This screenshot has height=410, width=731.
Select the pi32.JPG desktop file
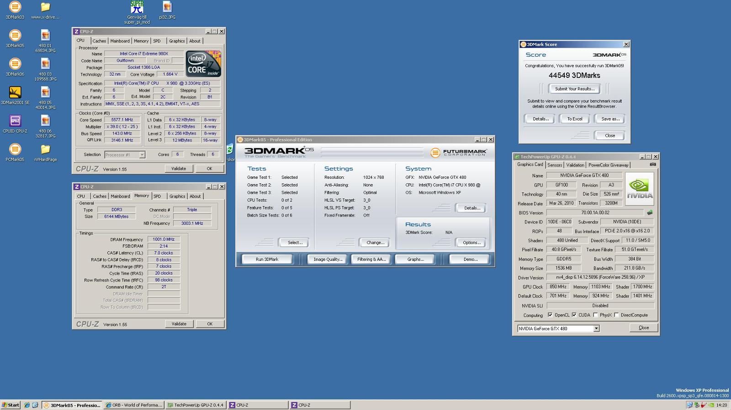click(x=167, y=10)
